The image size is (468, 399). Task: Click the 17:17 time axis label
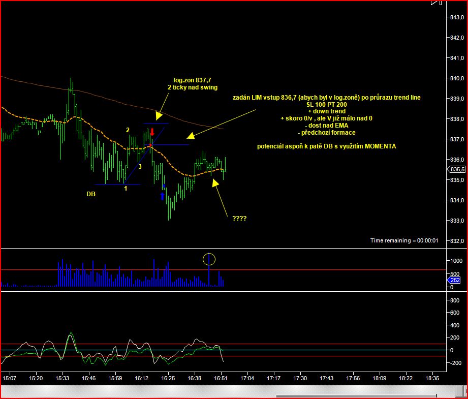[274, 378]
